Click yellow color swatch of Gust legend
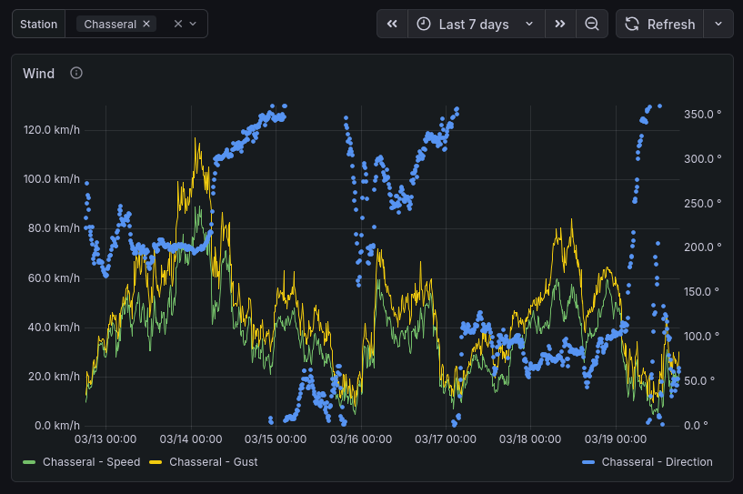This screenshot has width=743, height=494. [x=156, y=462]
